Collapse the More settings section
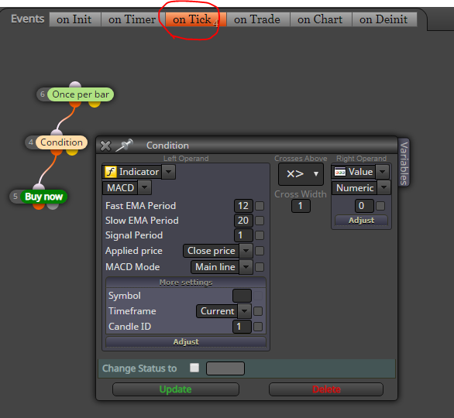Image resolution: width=454 pixels, height=418 pixels. [x=186, y=283]
